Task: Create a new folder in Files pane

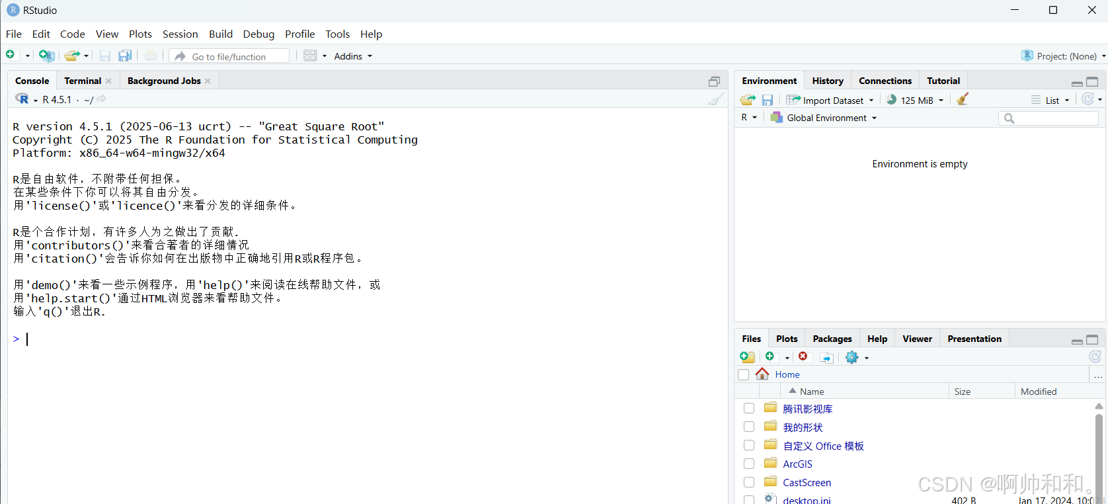Action: click(x=748, y=357)
